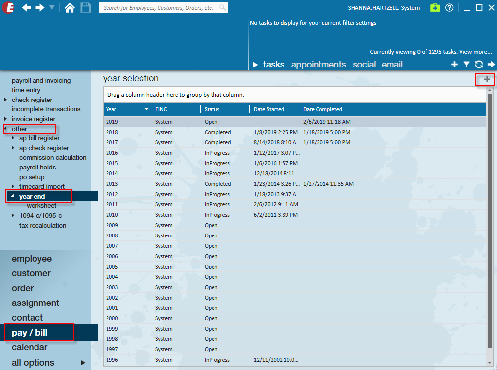Screen dimensions: 497x370
Task: Go forward with the right arrow
Action: (40, 7)
